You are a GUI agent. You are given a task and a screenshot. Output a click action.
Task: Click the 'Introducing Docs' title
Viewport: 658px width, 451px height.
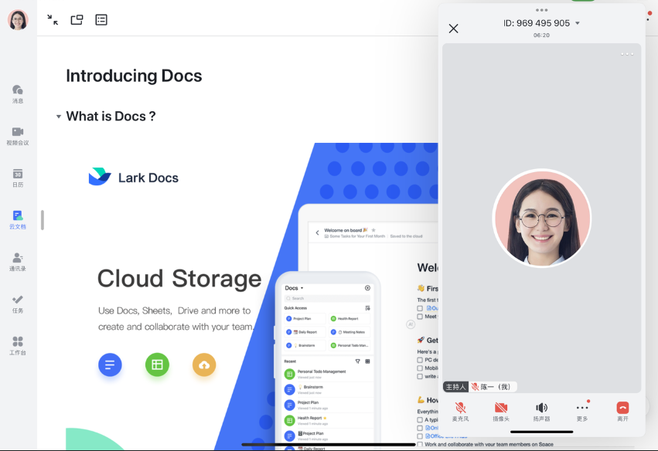[134, 76]
